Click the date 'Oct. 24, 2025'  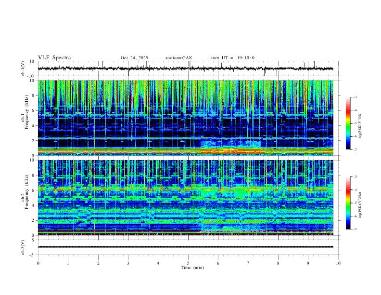(x=134, y=58)
